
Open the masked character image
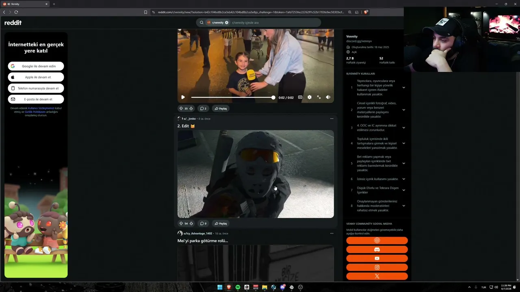coord(256,174)
